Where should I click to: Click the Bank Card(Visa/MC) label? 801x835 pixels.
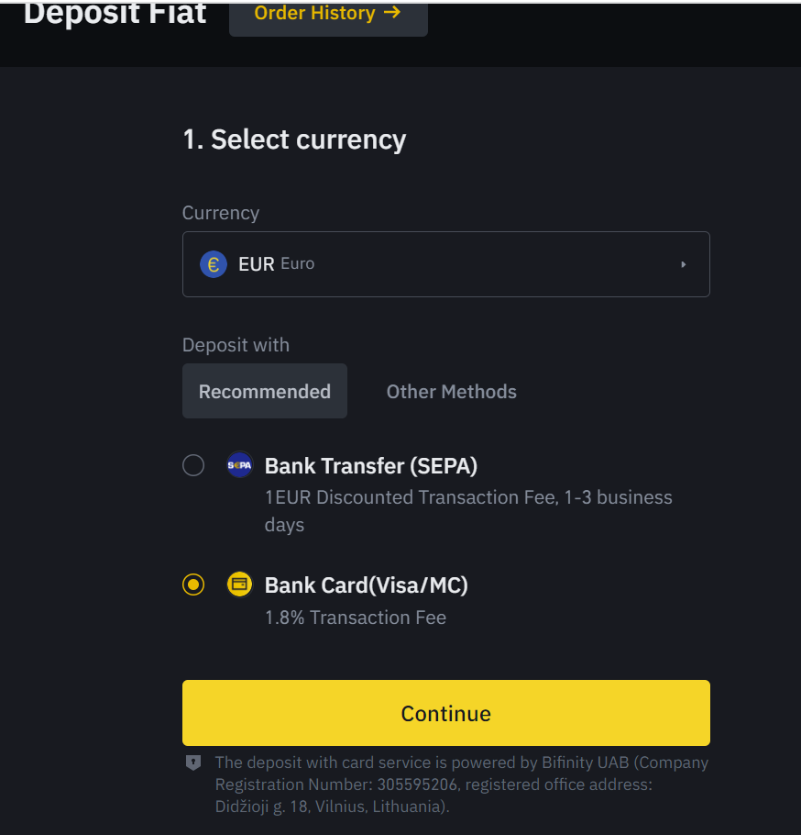pos(366,584)
